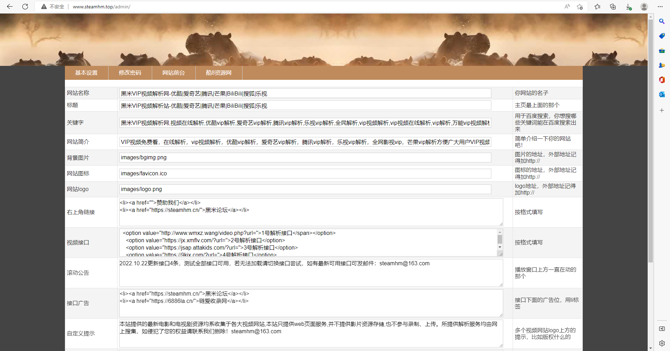Open the sidebar games icon
This screenshot has height=351, width=670.
click(662, 65)
